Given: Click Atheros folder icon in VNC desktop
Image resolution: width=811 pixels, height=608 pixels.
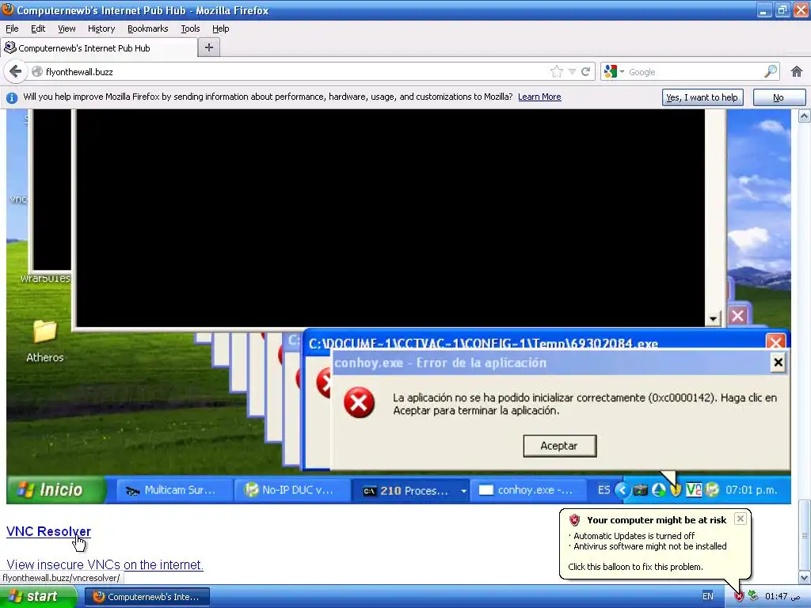Looking at the screenshot, I should [45, 332].
